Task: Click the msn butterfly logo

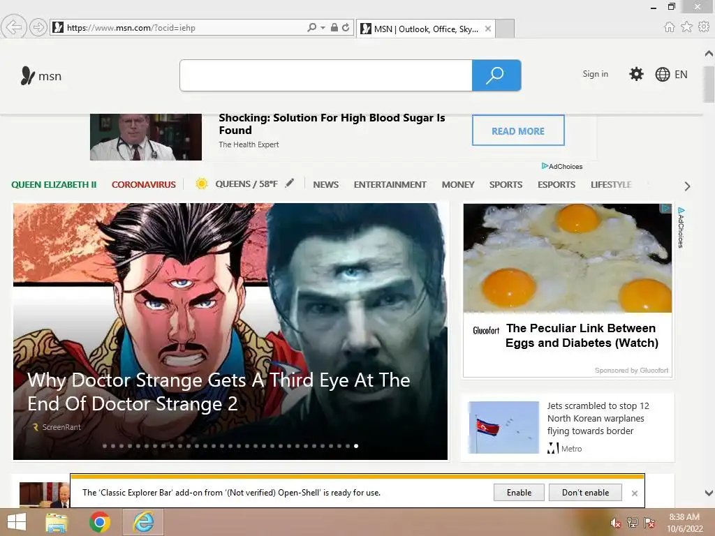Action: 40,75
